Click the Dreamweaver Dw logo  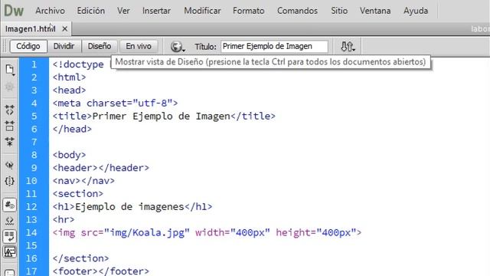click(14, 11)
